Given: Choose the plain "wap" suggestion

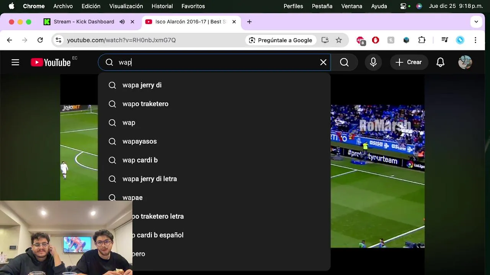Looking at the screenshot, I should (214, 123).
